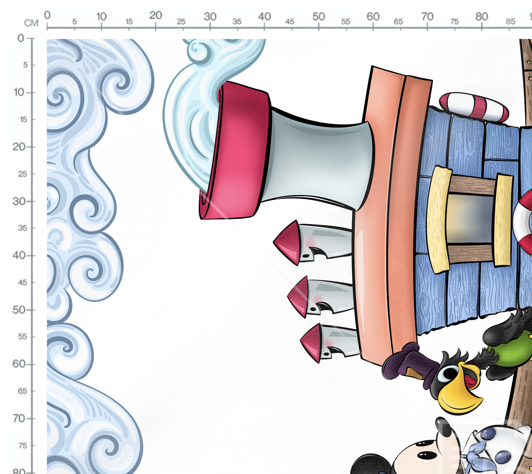
Task: Select the 50 mark on the horizontal ruler
Action: tap(319, 17)
